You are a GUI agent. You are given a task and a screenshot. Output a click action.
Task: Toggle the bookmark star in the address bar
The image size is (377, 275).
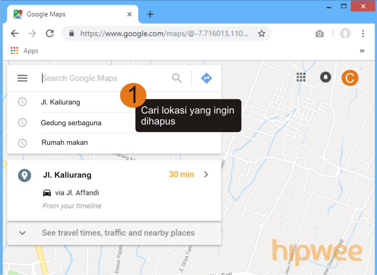tap(262, 34)
